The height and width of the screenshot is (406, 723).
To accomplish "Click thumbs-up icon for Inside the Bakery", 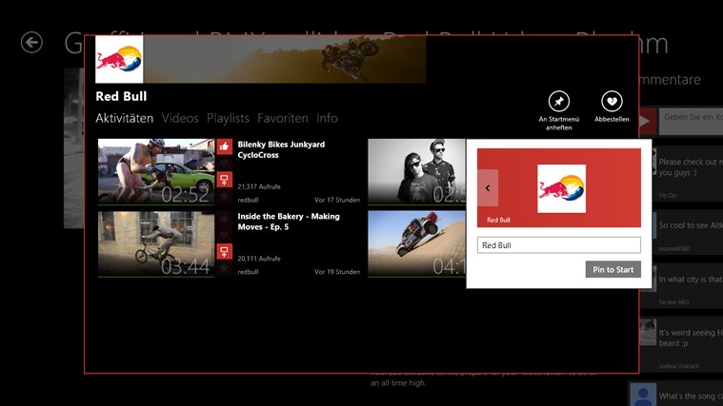I will (224, 219).
